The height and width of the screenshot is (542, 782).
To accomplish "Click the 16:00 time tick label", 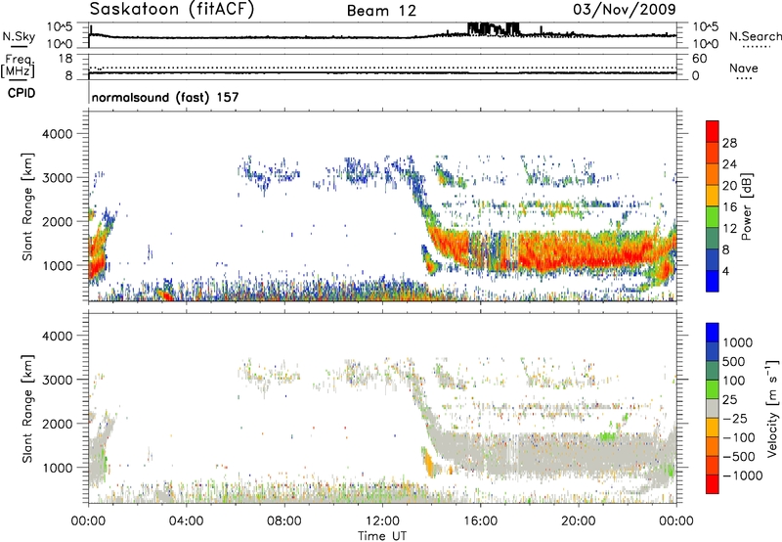I will [x=480, y=521].
